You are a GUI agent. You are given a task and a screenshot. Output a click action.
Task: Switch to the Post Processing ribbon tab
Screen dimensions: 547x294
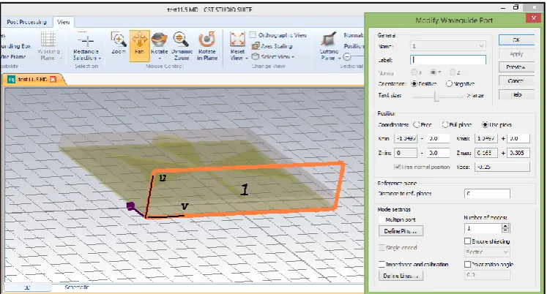[26, 22]
